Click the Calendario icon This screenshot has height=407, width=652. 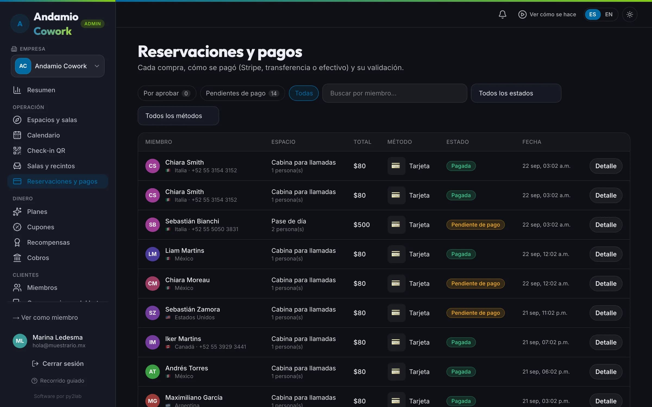pyautogui.click(x=17, y=135)
